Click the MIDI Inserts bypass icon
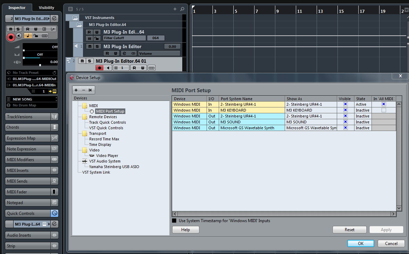Viewport: 409px width, 254px height. click(54, 170)
